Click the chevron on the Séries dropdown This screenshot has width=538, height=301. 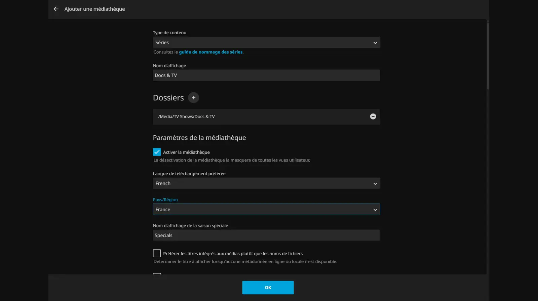(x=375, y=43)
